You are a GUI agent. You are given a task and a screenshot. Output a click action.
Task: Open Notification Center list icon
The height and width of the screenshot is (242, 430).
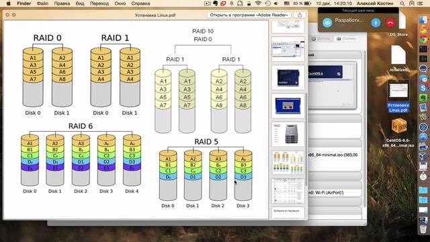(420, 3)
